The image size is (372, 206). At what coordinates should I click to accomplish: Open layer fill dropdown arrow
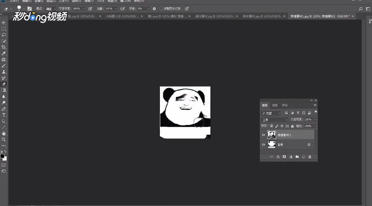[315, 126]
